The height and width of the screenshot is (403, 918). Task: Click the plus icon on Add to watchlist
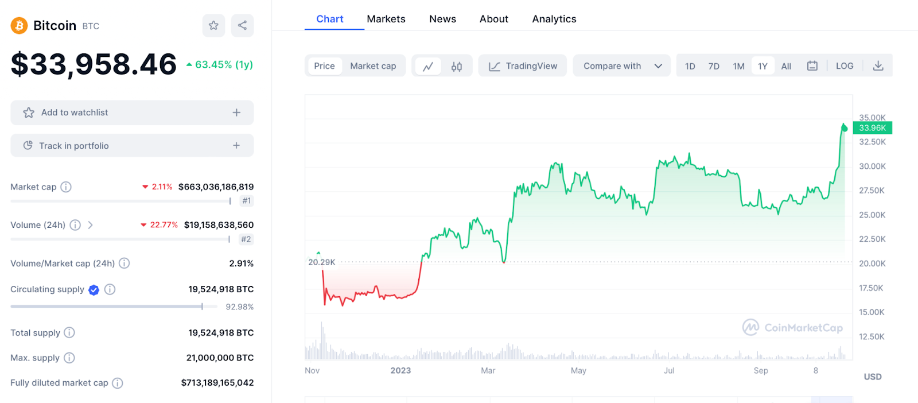point(236,113)
